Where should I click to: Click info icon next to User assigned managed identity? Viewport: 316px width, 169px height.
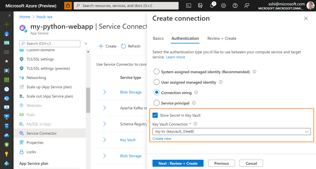click(x=221, y=82)
